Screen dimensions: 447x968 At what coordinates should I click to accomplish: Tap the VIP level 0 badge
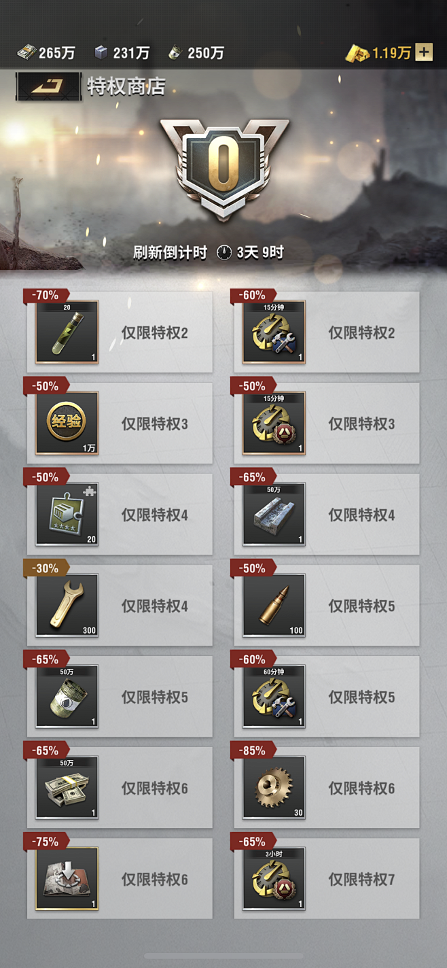[224, 169]
